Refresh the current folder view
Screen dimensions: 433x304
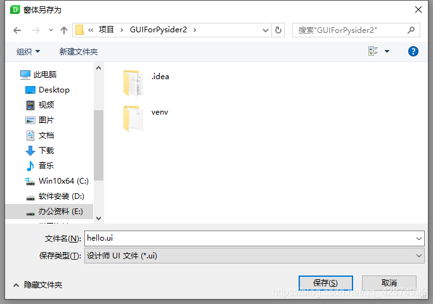click(278, 30)
